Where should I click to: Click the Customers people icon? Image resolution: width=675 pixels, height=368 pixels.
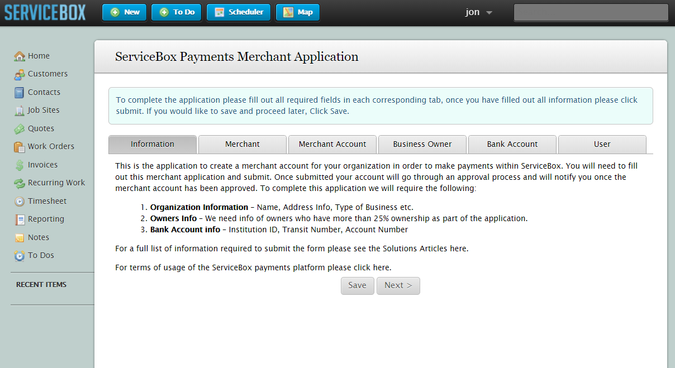20,74
